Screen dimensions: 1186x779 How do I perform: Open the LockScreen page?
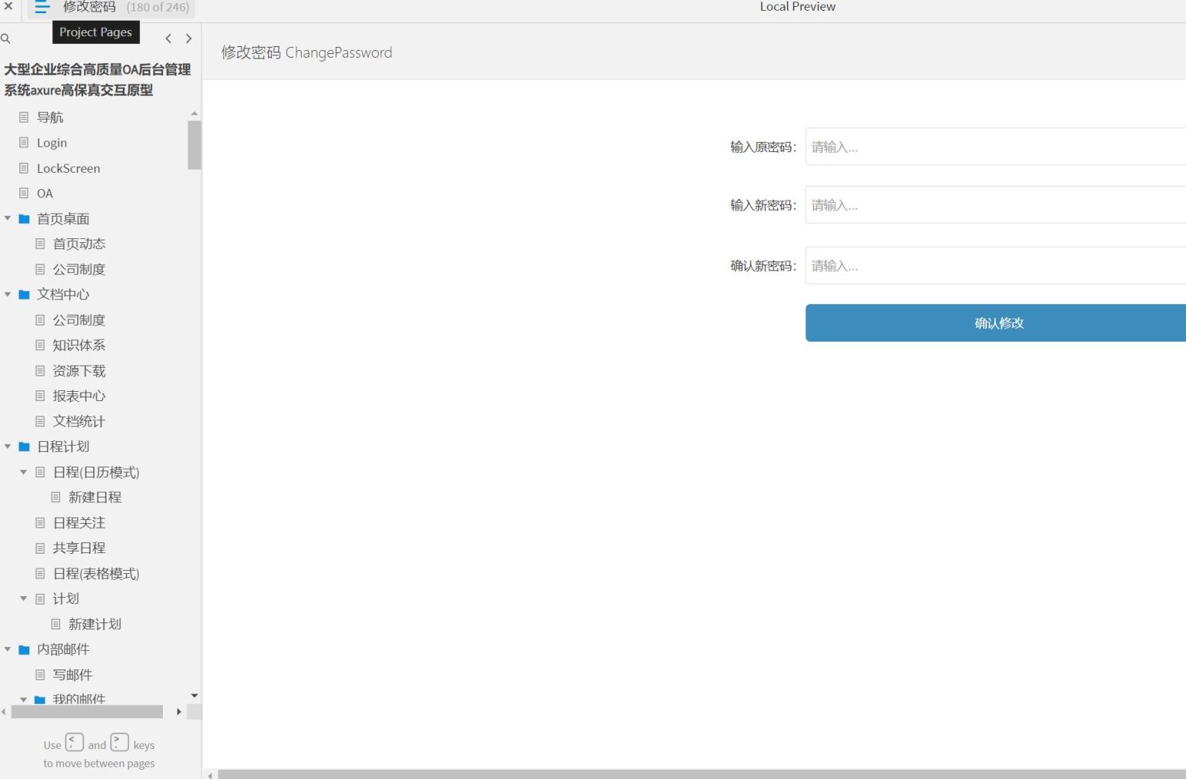click(68, 168)
